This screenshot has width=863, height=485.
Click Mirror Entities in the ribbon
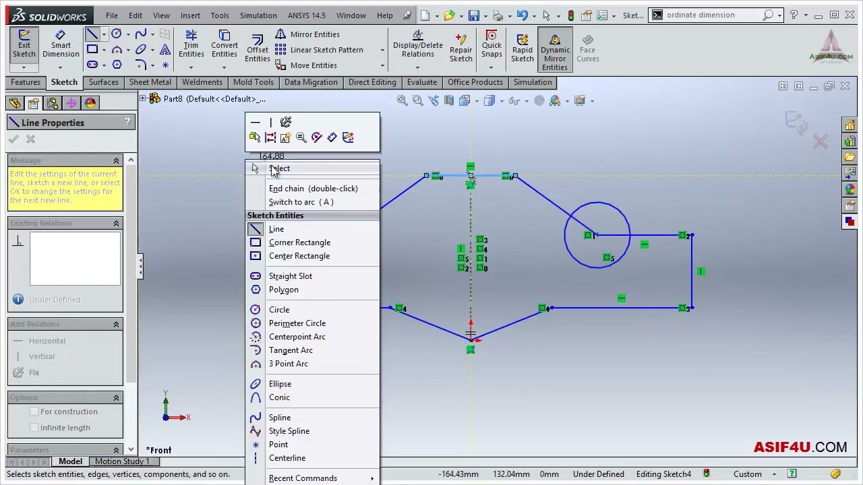307,34
